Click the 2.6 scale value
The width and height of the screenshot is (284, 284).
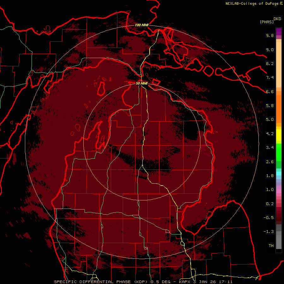click(x=270, y=162)
